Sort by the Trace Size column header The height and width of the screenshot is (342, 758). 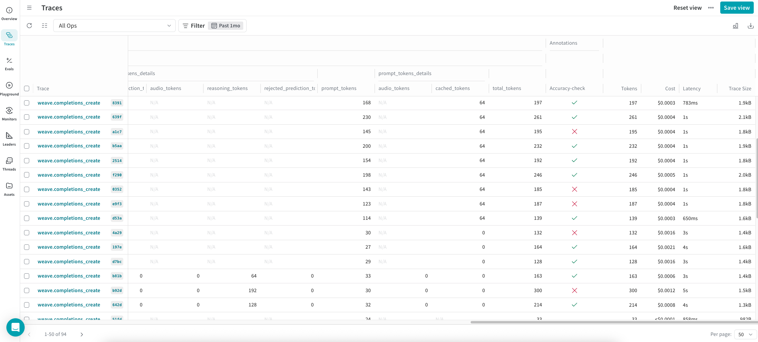(x=740, y=88)
